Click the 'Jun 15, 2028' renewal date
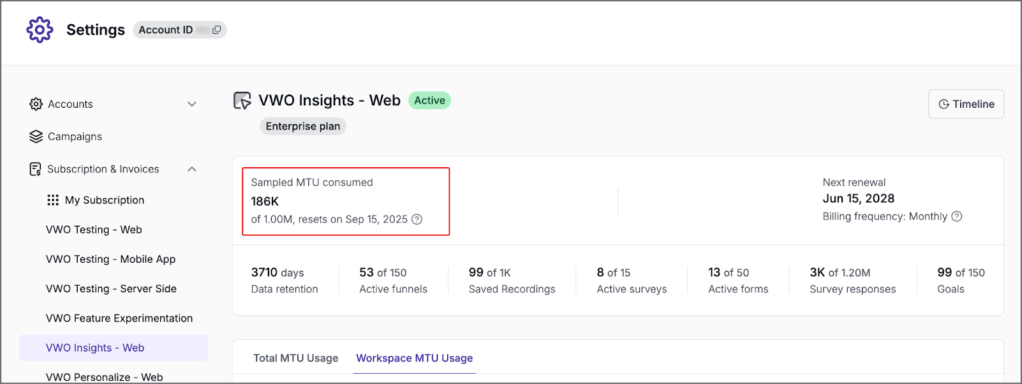 coord(859,198)
